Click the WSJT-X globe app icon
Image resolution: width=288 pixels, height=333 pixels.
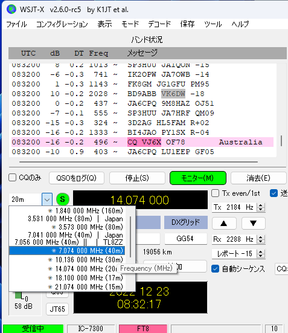[x=11, y=9]
